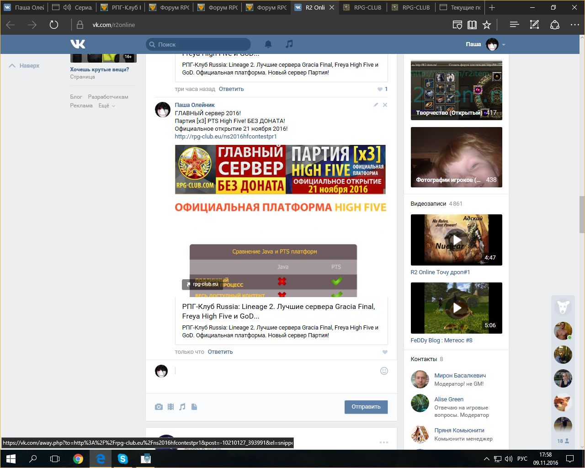Screen dimensions: 585x468
Task: Toggle like on three-hours-ago comment
Action: (x=380, y=89)
